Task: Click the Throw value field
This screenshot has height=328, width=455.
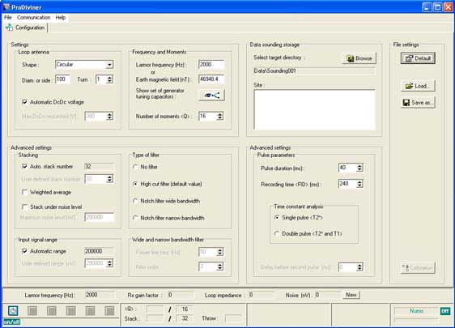Action: [x=233, y=318]
